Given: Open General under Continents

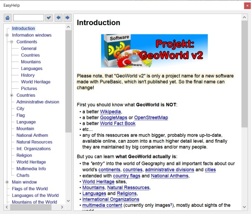Looking at the screenshot, I should click(28, 49).
